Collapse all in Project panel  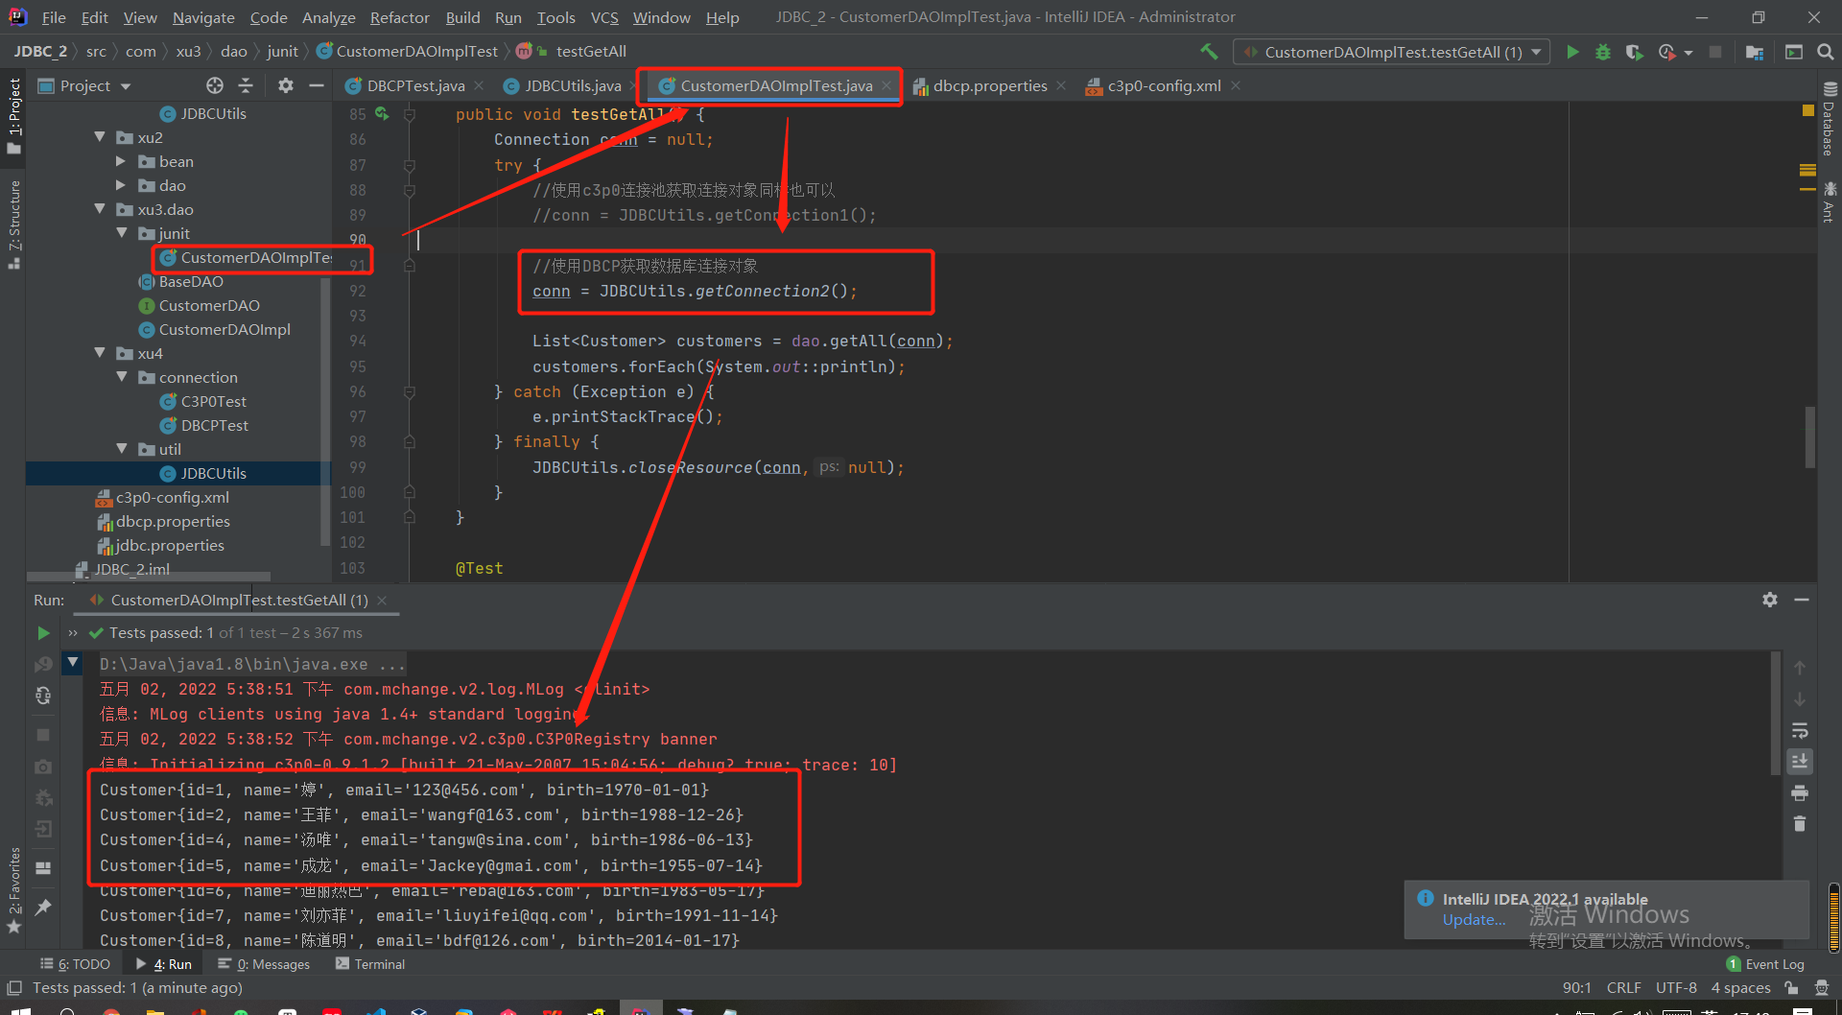pos(246,85)
